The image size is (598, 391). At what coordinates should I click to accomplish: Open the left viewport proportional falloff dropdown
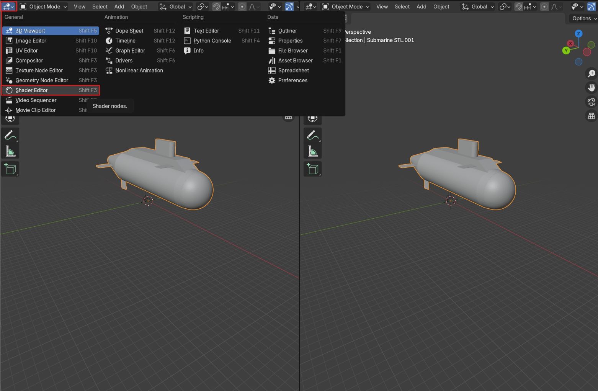255,7
